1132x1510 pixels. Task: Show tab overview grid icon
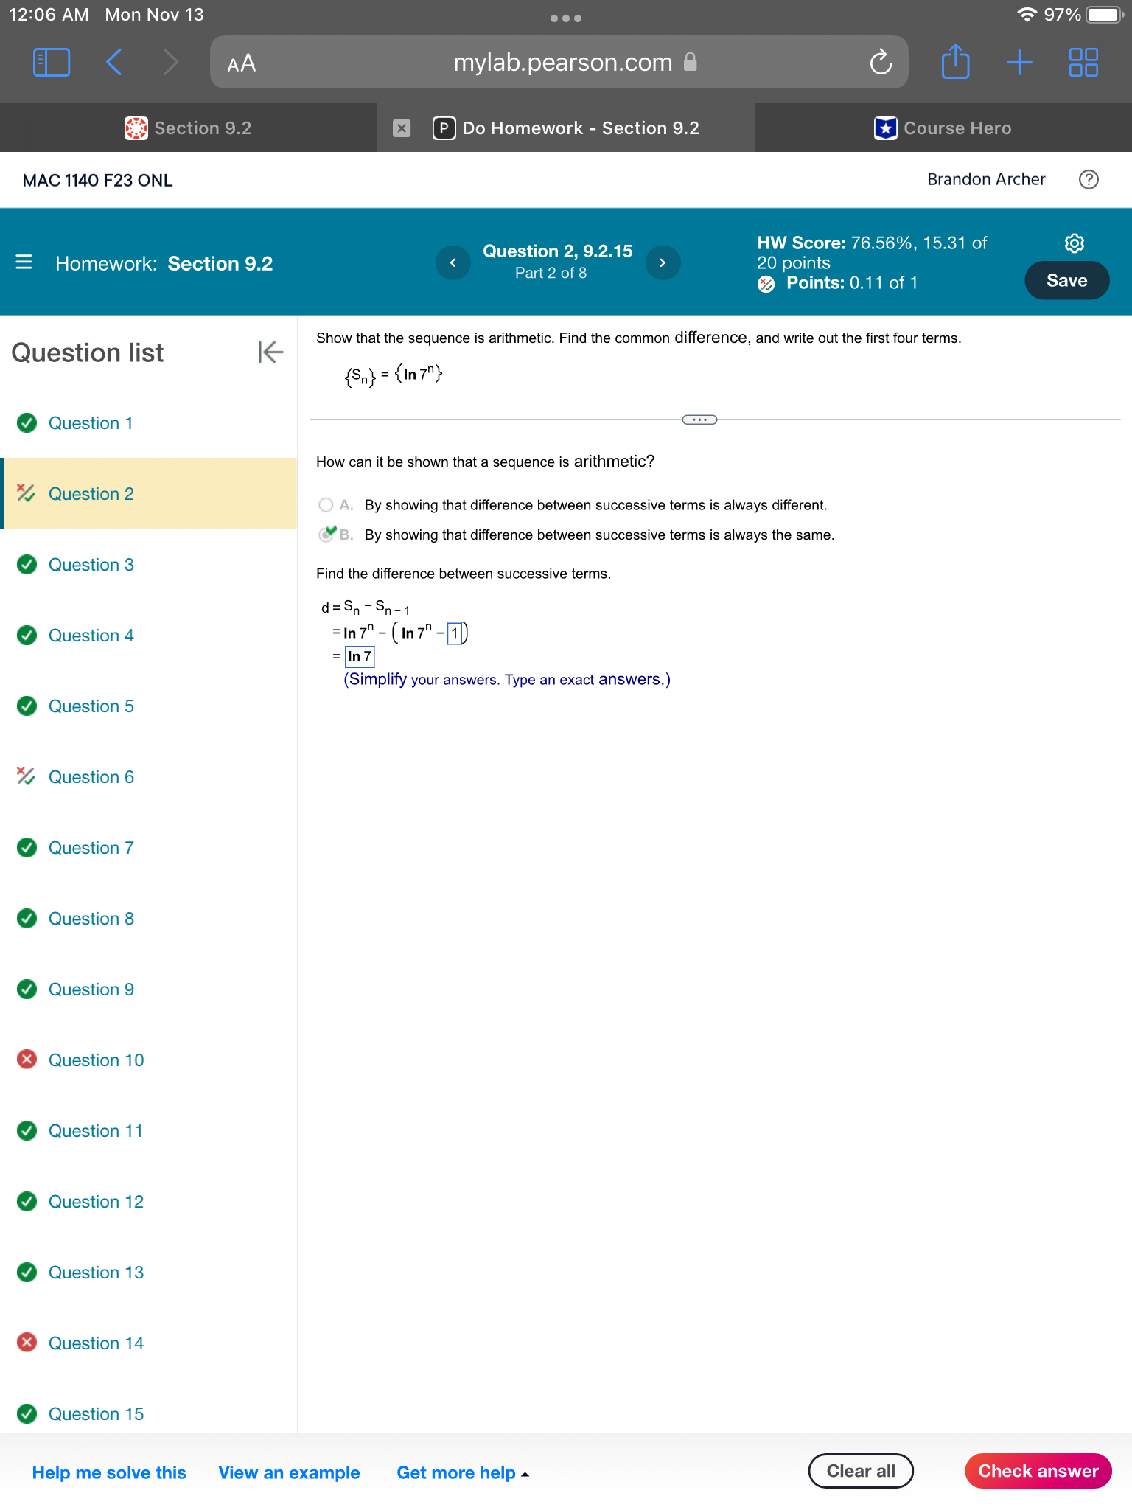(1083, 62)
